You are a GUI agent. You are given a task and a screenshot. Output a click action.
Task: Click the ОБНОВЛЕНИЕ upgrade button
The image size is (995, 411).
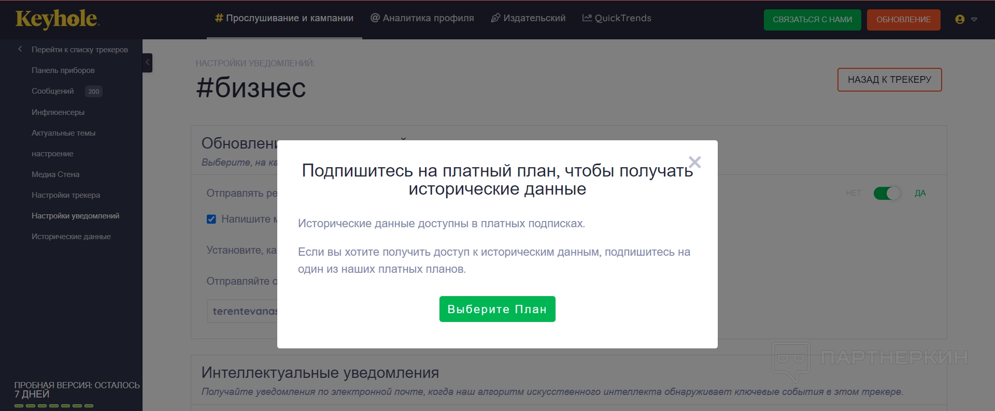tap(904, 20)
